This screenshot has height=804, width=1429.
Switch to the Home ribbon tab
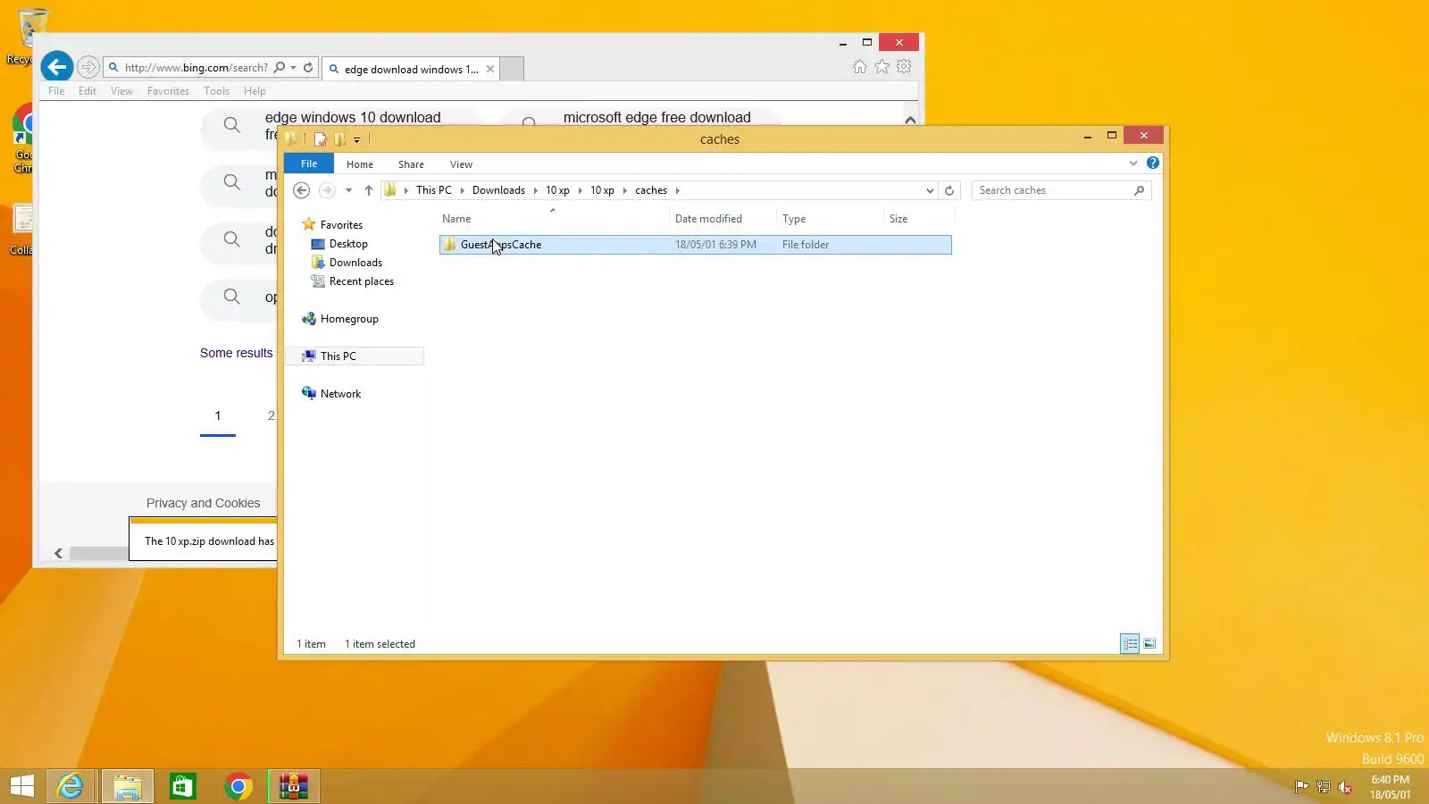pyautogui.click(x=360, y=164)
